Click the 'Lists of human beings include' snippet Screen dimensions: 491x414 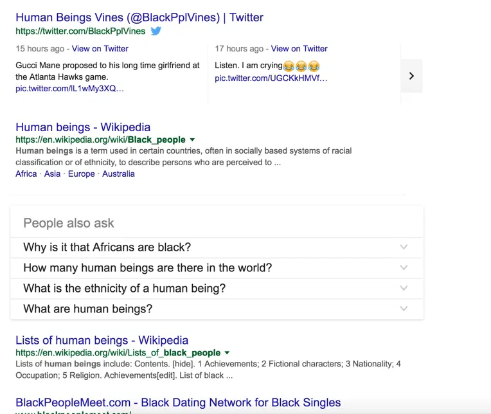click(208, 370)
